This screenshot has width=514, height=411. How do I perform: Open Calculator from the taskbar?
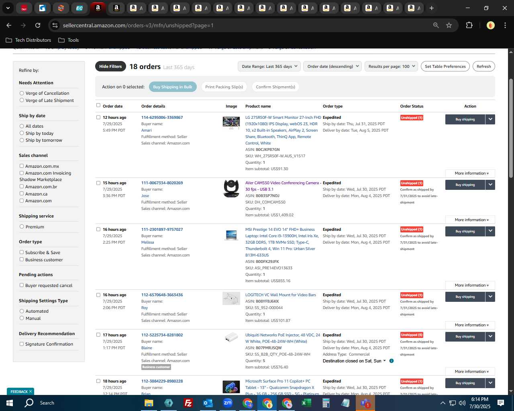(326, 403)
